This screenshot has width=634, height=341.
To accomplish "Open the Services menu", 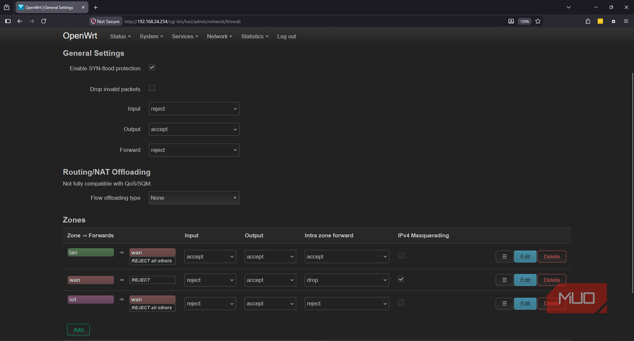I will pyautogui.click(x=185, y=36).
